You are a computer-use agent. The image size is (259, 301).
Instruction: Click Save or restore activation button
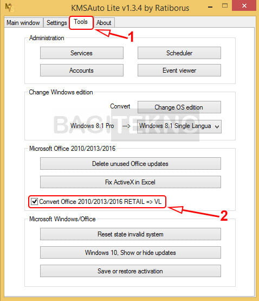pos(131,271)
